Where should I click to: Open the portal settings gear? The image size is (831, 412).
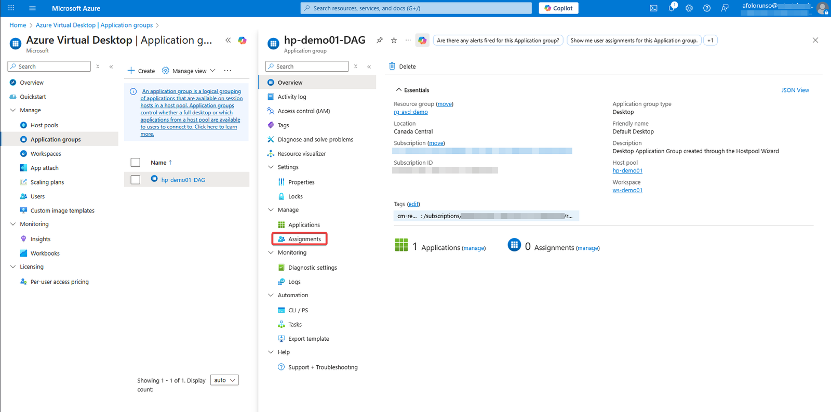point(689,8)
